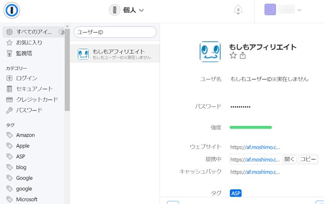Click the tag icon beside capitalized Google
The width and height of the screenshot is (324, 204).
point(10,178)
